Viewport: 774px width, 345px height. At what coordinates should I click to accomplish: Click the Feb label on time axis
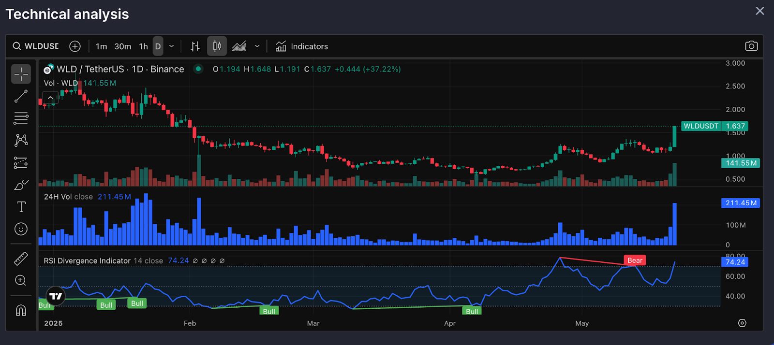coord(190,323)
